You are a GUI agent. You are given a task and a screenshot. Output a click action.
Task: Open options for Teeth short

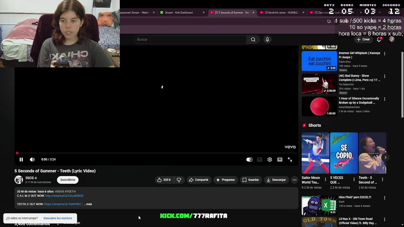[x=383, y=179]
